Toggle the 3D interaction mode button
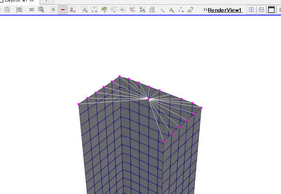 coord(31,10)
